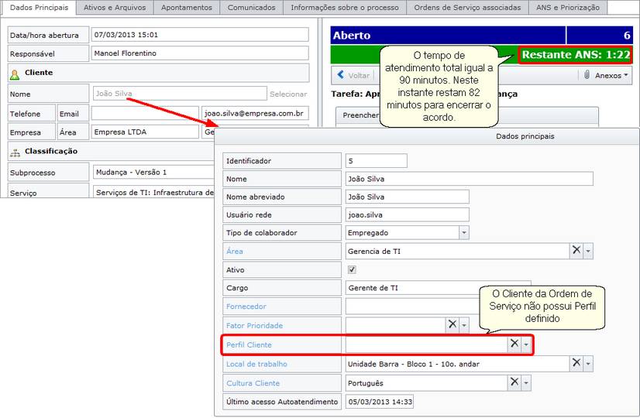Open the Apontamentos tab
This screenshot has width=640, height=418.
(x=187, y=7)
